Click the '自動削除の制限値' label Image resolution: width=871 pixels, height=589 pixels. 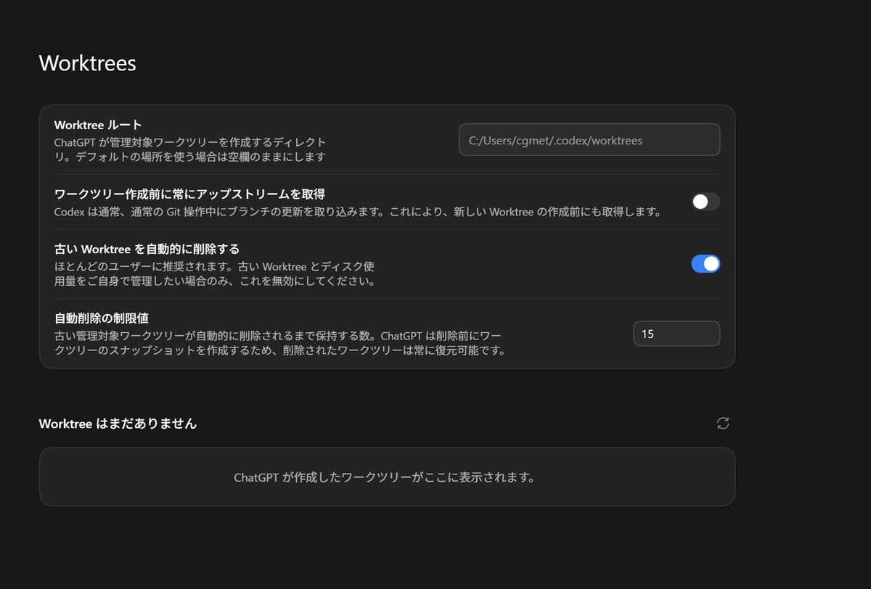pos(102,318)
